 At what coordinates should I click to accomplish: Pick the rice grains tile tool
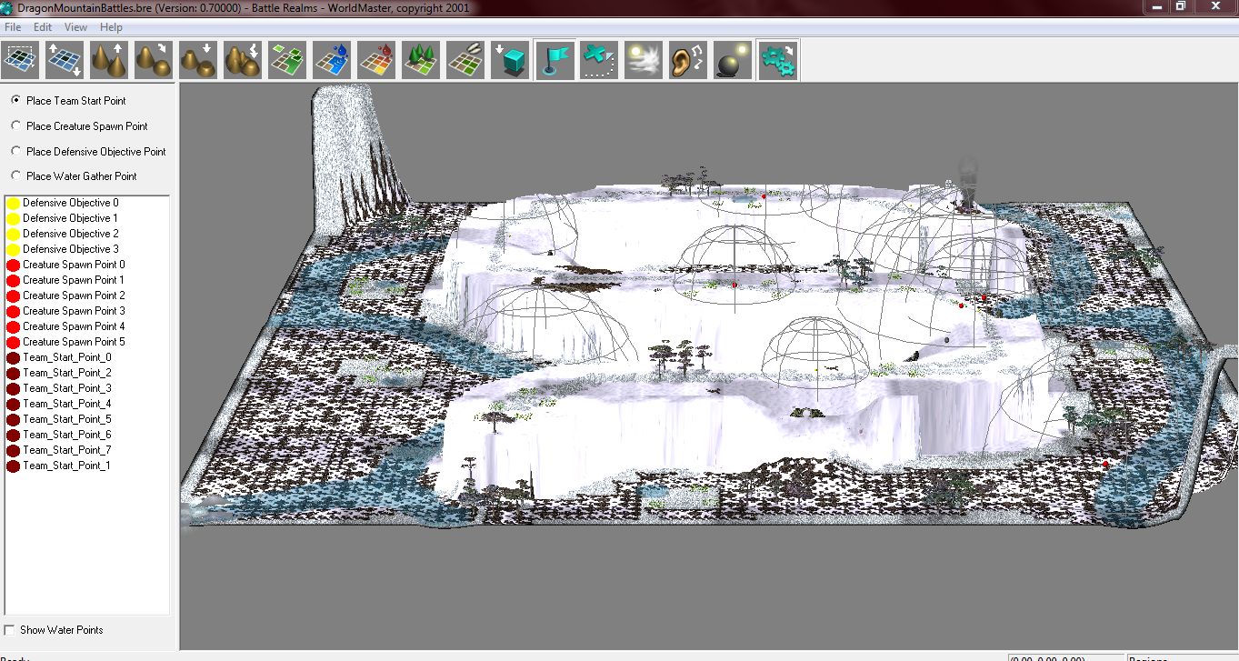(x=465, y=60)
